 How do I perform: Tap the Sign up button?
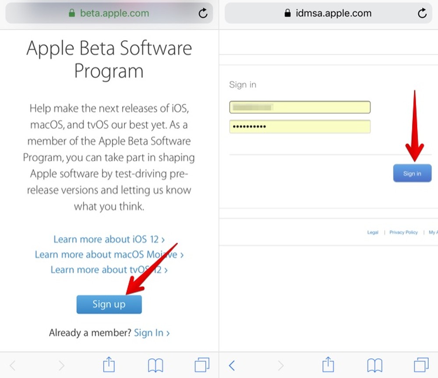109,304
